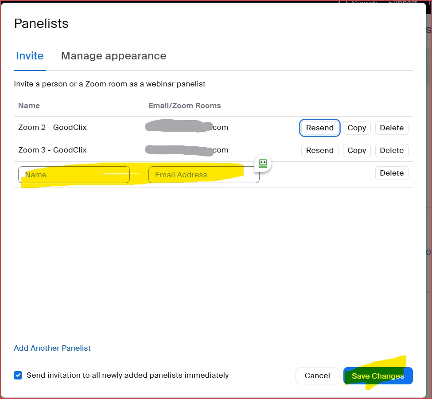Resend invitation to Zoom 3 - GoodClix

(x=319, y=151)
